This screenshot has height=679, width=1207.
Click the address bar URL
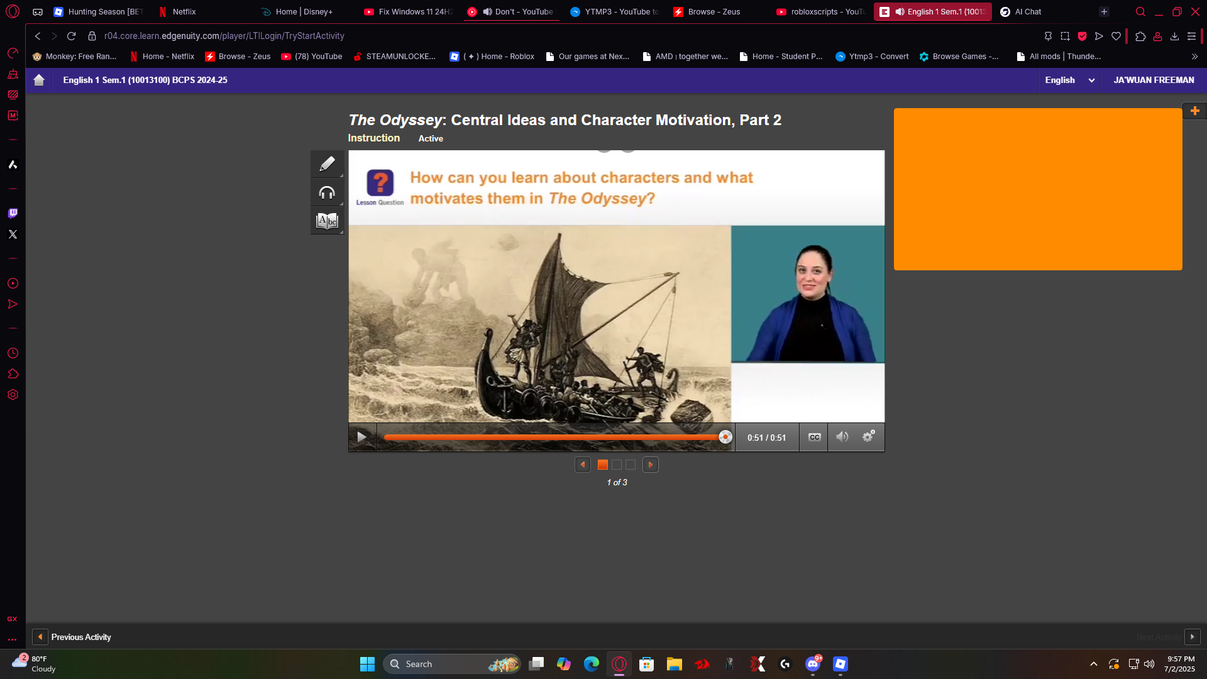224,36
